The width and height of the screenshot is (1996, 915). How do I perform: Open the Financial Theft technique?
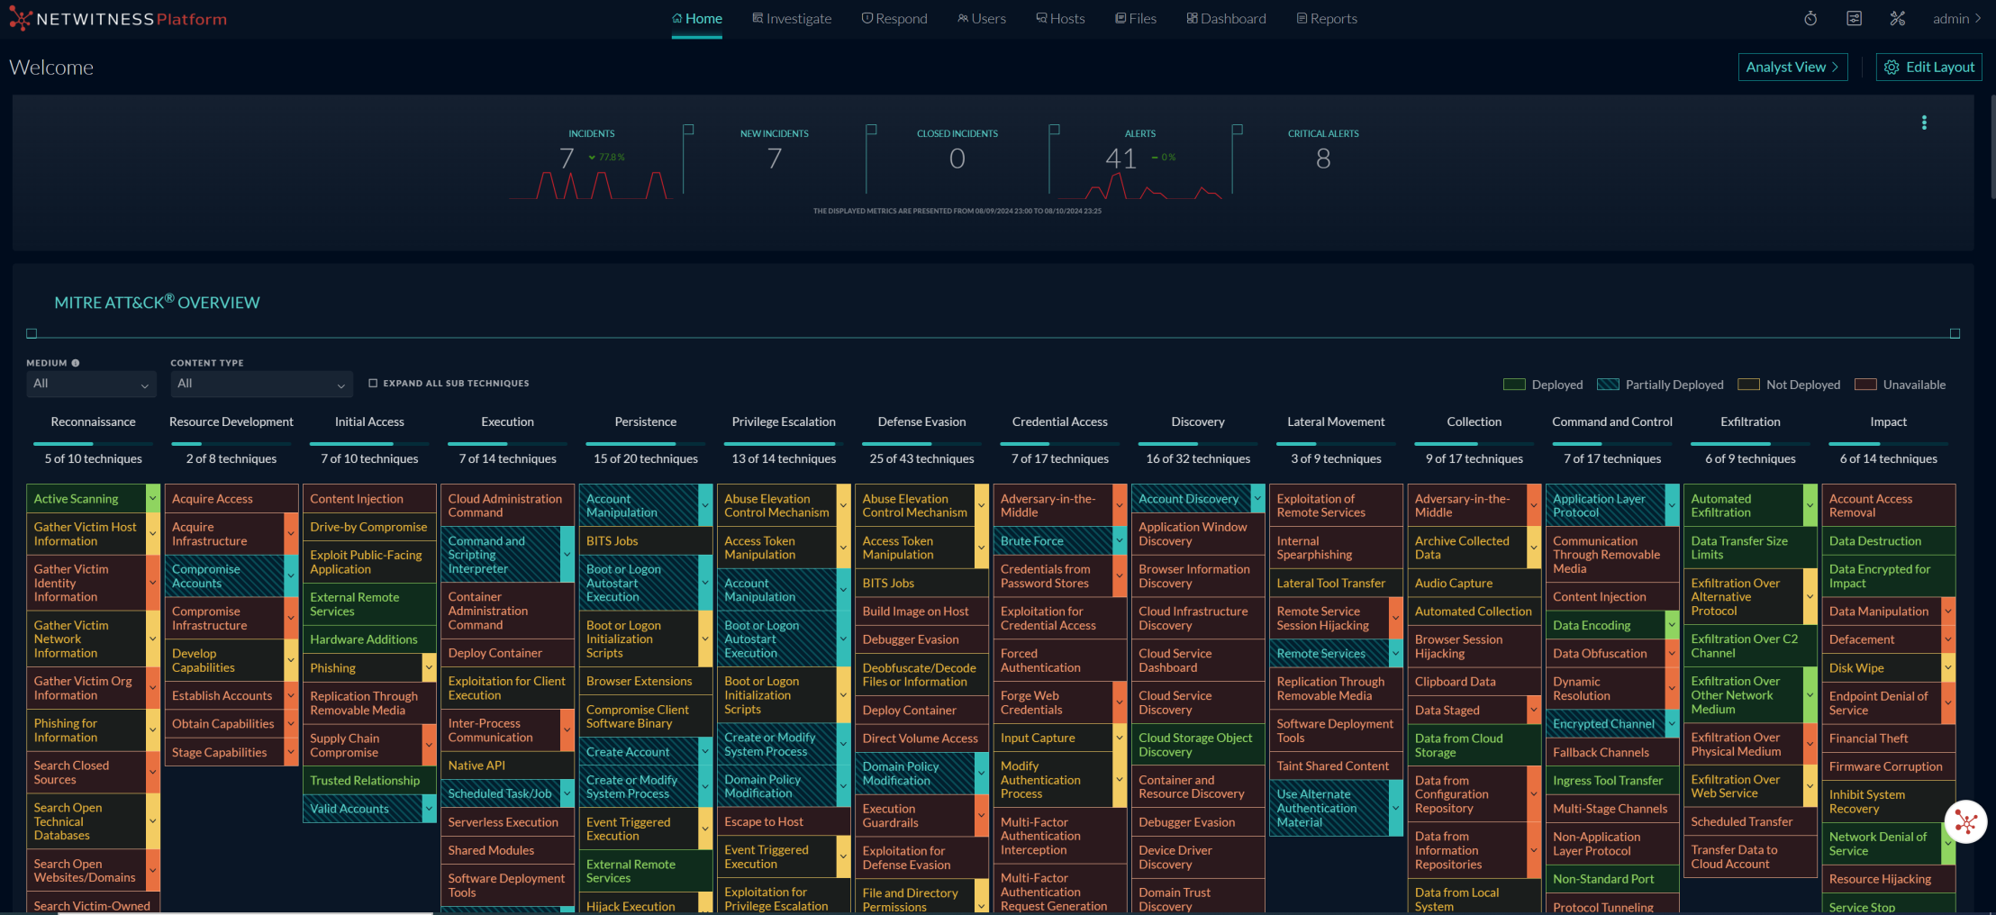point(1888,738)
